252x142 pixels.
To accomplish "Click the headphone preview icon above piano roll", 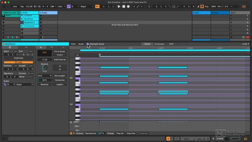I will tap(78, 55).
